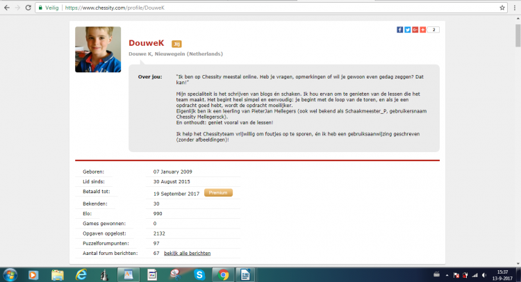Share profile on Facebook
Image resolution: width=521 pixels, height=282 pixels.
click(399, 30)
